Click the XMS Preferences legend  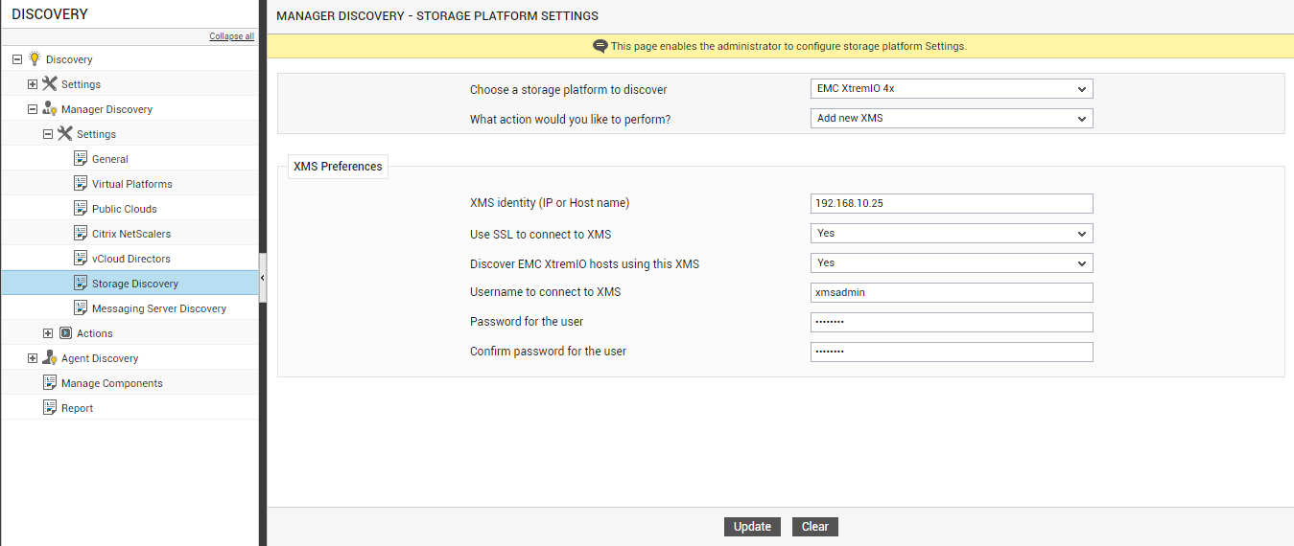click(x=338, y=167)
